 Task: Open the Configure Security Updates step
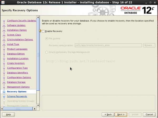click(x=22, y=21)
